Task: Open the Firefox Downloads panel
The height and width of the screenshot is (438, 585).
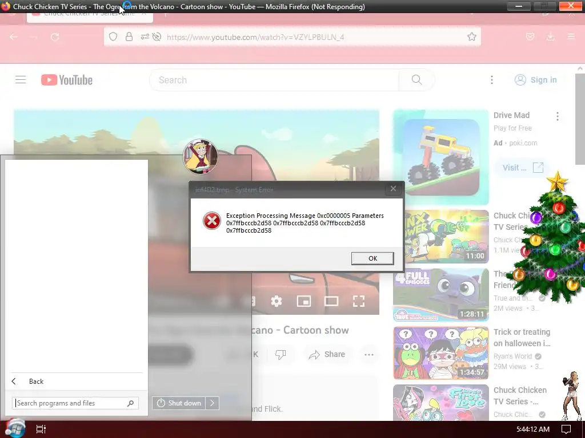Action: 550,36
